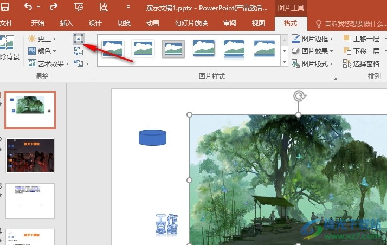
Task: Select slide 3 thumbnail with text lines
Action: tap(30, 201)
